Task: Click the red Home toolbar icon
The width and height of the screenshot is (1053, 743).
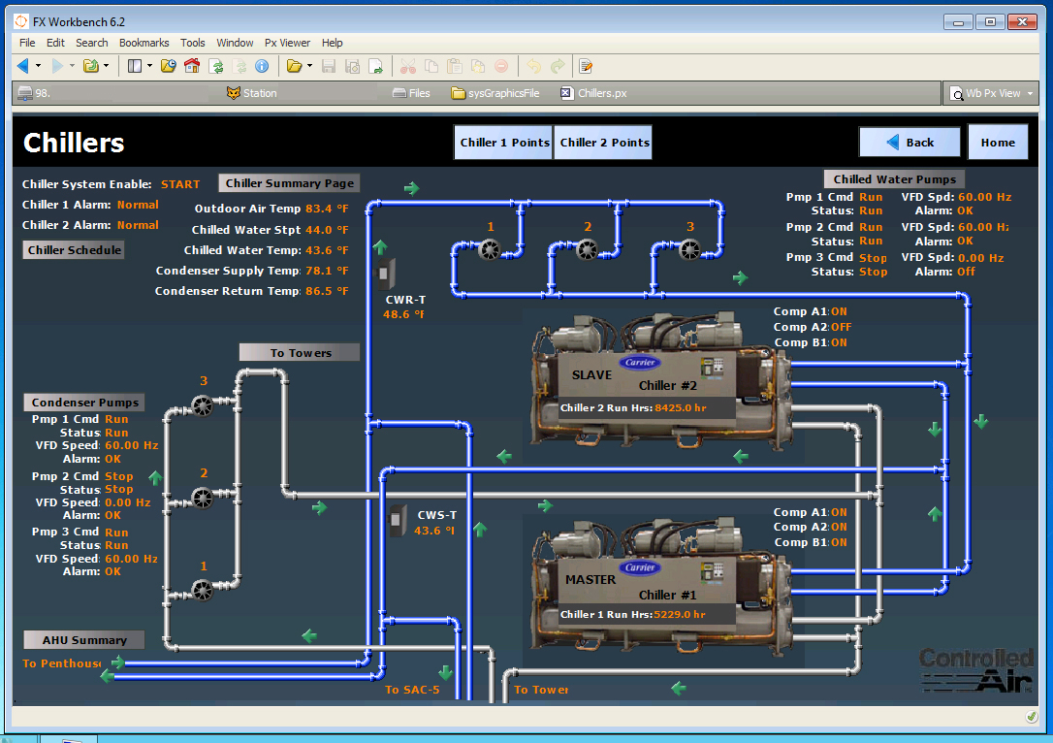Action: 190,66
